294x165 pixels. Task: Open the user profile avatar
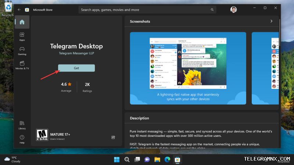point(233,10)
